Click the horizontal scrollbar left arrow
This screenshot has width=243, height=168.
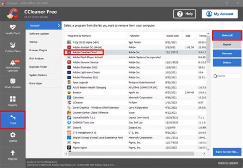coord(66,153)
